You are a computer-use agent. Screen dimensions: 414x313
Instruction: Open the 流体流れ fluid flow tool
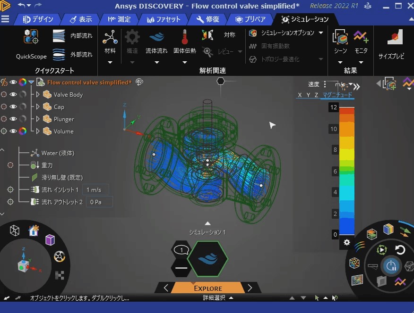coord(156,42)
